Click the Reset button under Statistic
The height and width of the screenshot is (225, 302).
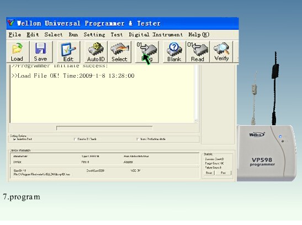pos(209,173)
